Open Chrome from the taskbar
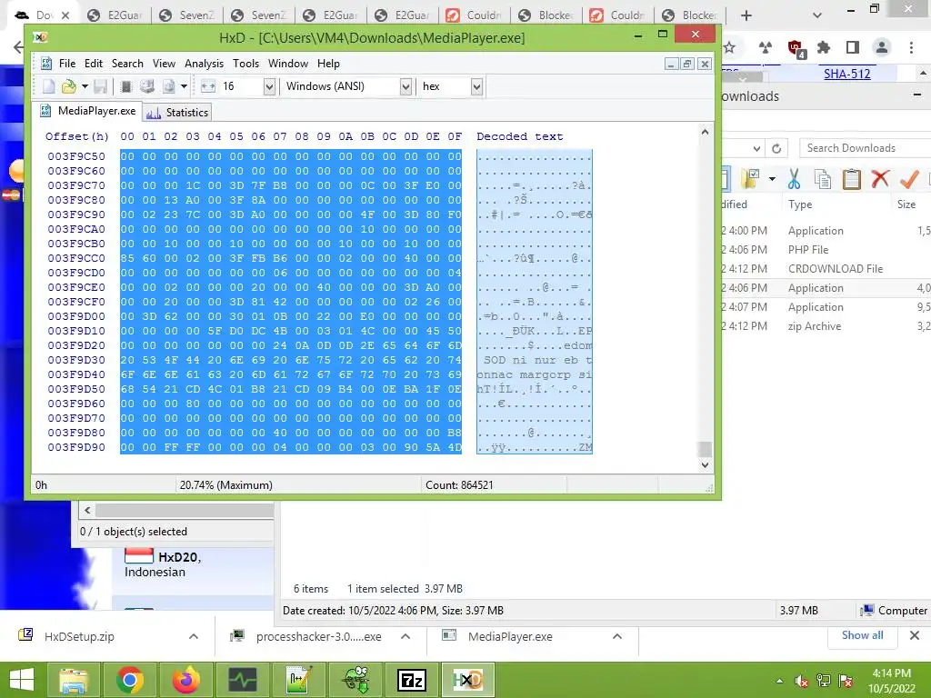The width and height of the screenshot is (931, 698). click(x=130, y=680)
